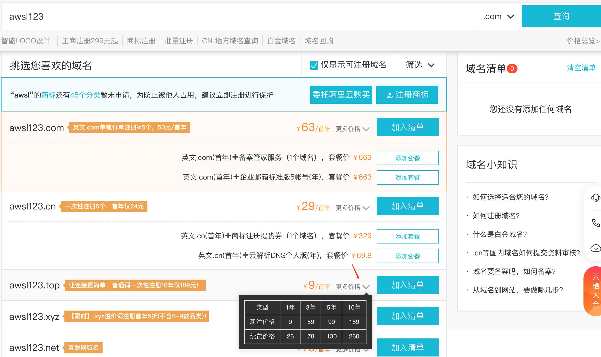
Task: Open 域名回购 menu link
Action: [319, 41]
